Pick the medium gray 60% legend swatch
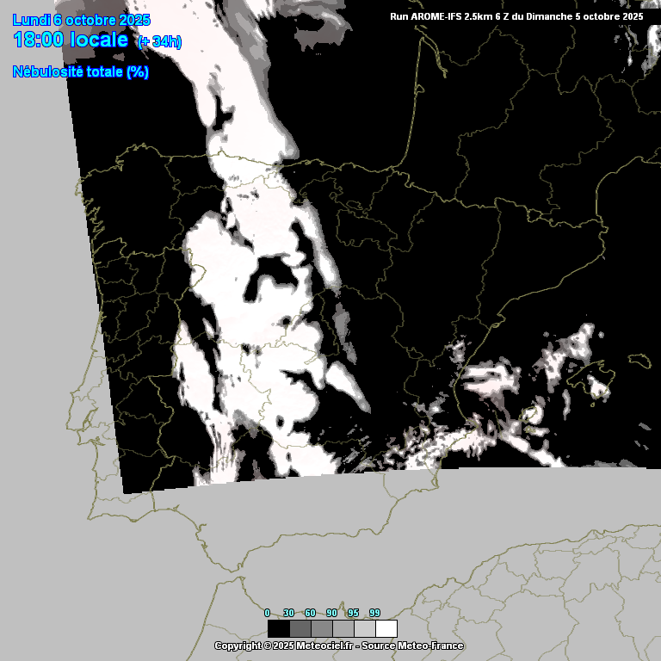Image resolution: width=661 pixels, height=661 pixels. point(321,629)
